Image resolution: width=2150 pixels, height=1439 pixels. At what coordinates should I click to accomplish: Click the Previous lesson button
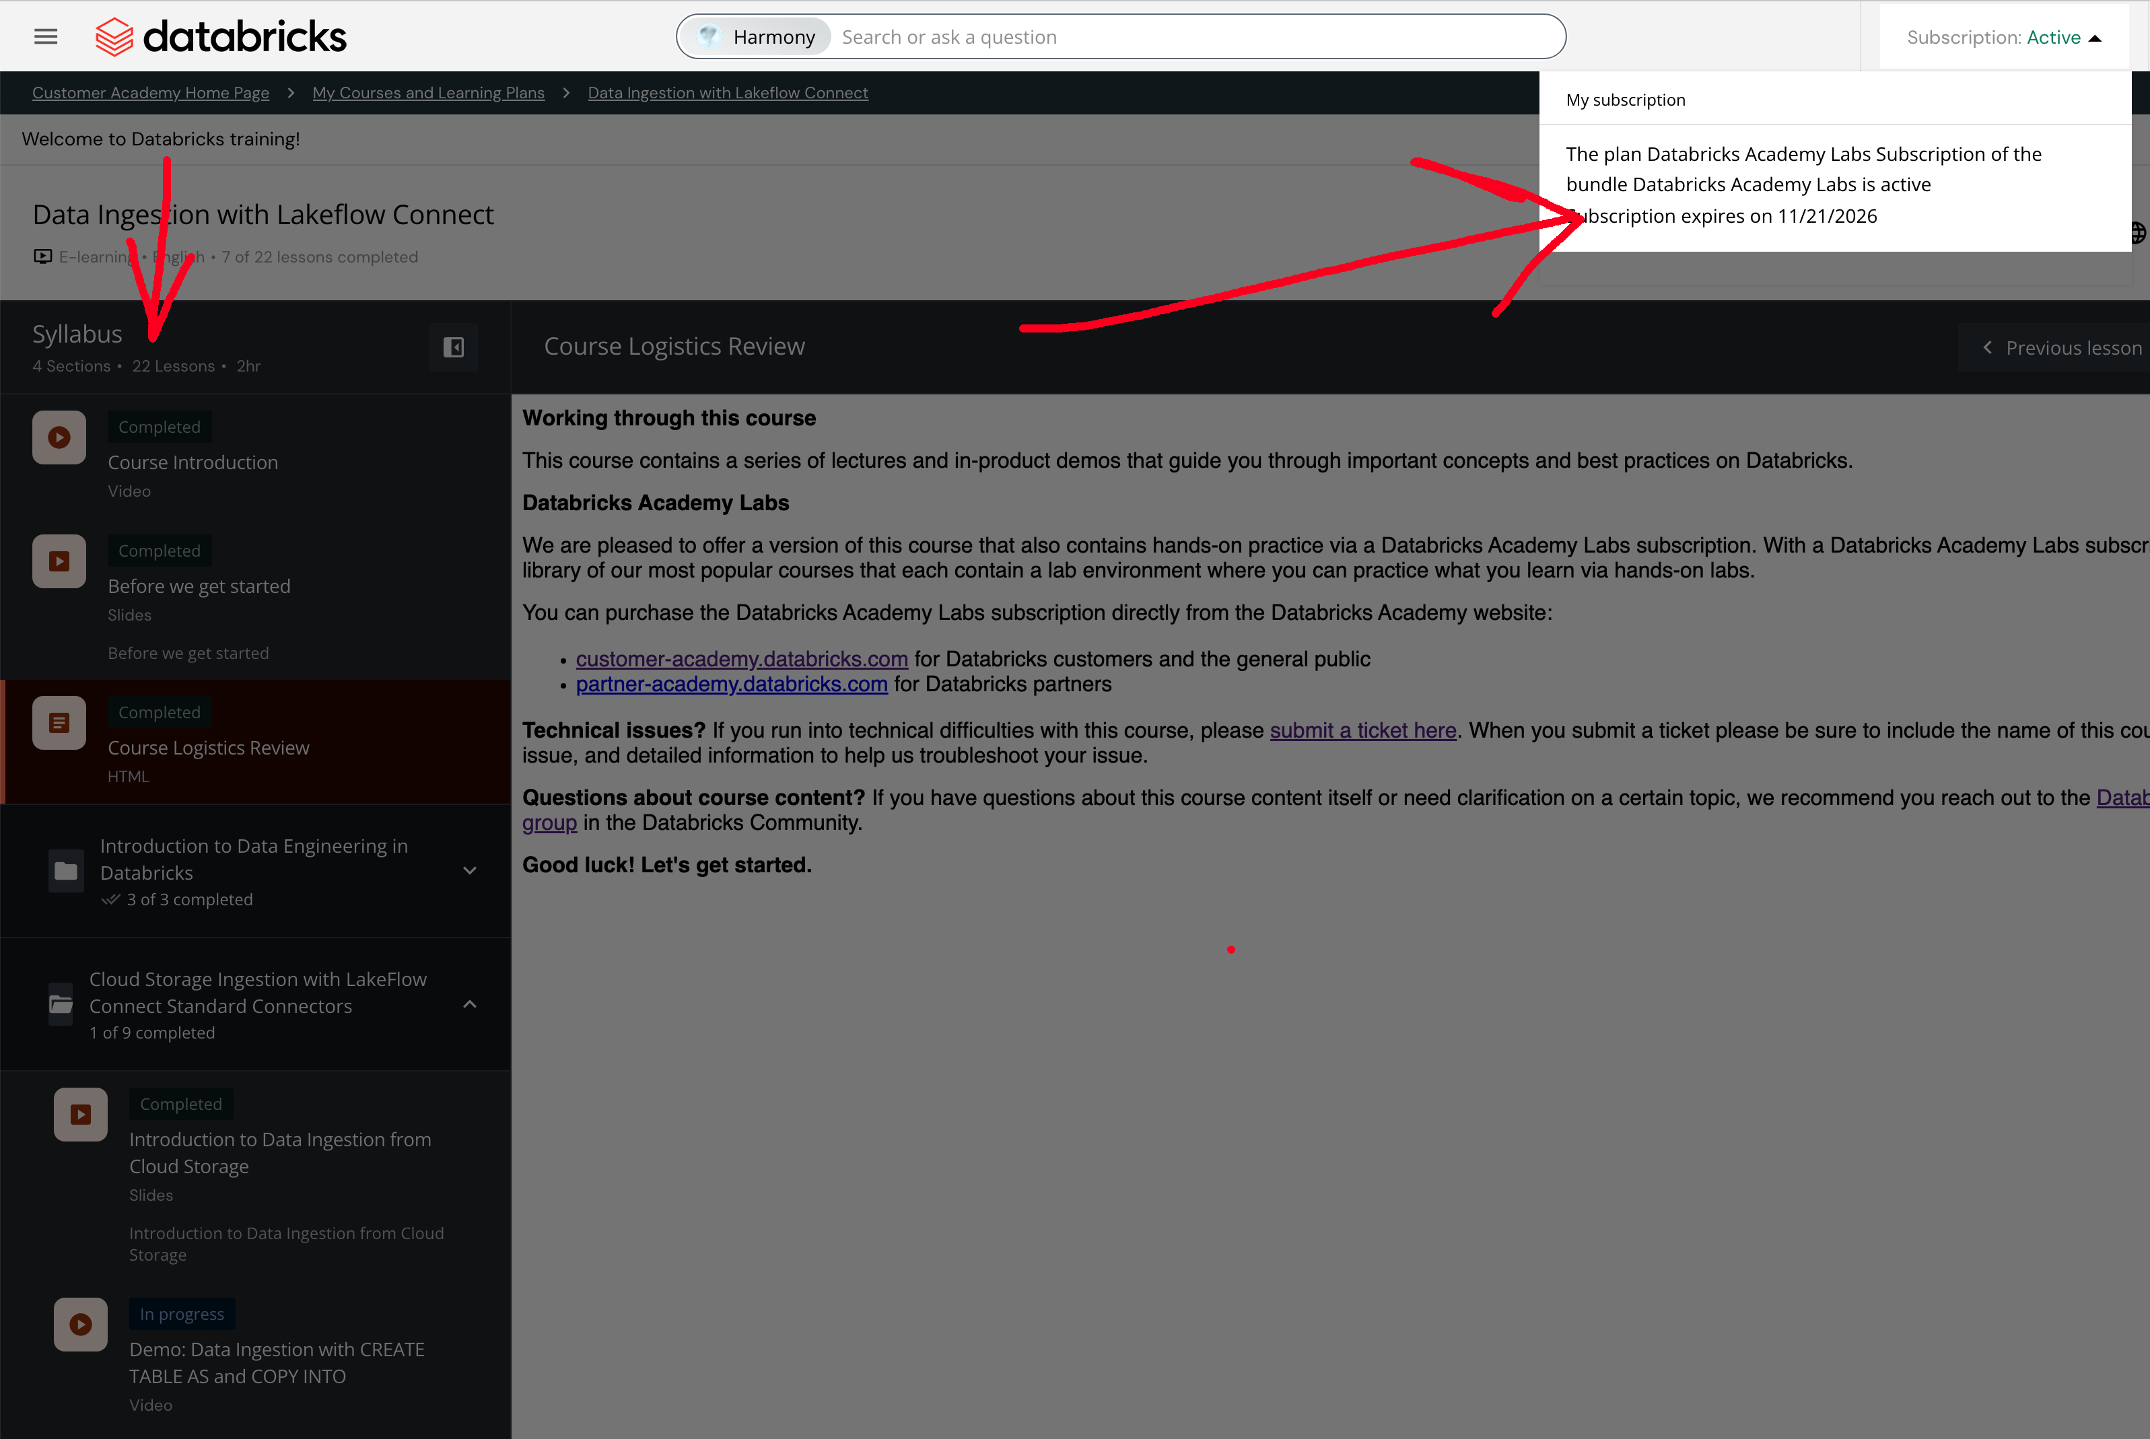tap(2061, 348)
